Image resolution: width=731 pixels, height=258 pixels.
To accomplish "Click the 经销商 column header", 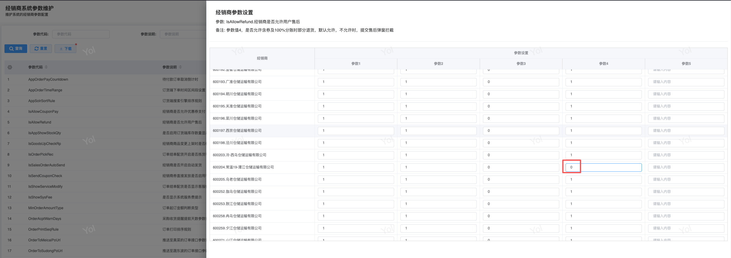I will [262, 58].
